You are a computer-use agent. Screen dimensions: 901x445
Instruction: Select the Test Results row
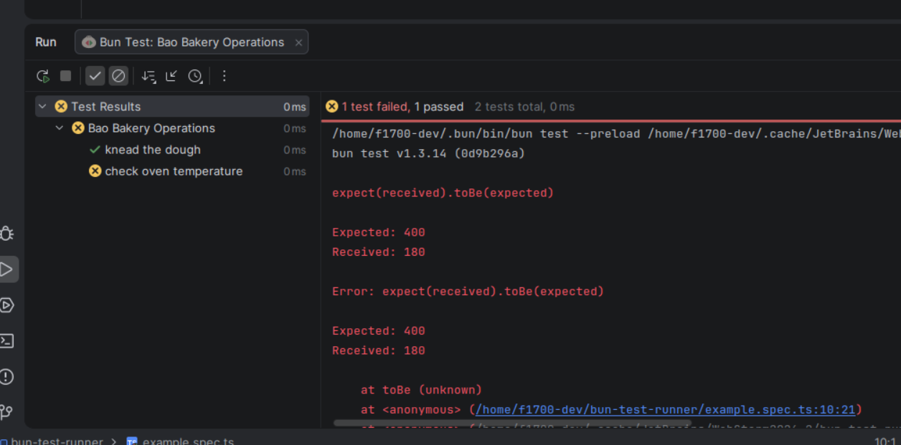(172, 107)
